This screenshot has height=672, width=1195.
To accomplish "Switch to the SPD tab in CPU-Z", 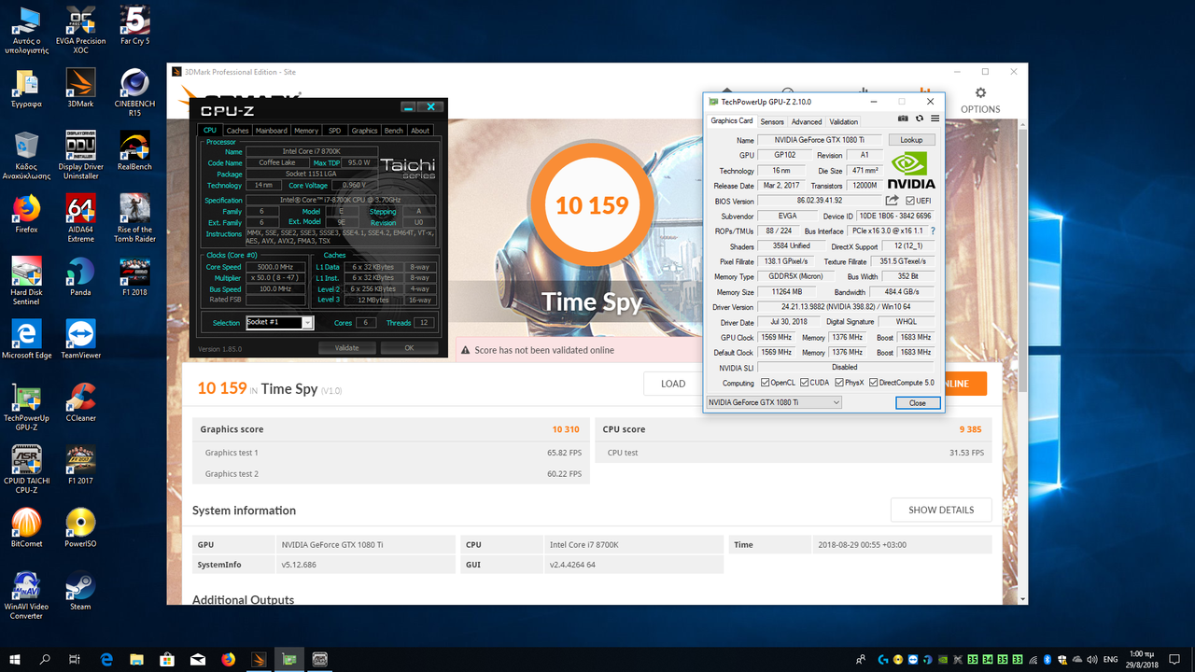I will (334, 131).
